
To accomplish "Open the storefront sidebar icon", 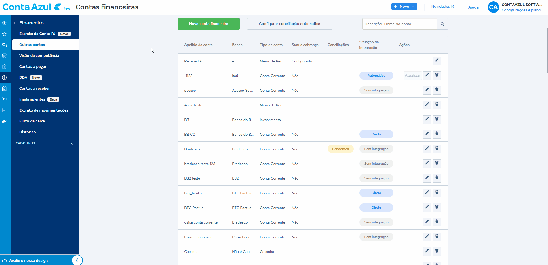I will tap(4, 56).
